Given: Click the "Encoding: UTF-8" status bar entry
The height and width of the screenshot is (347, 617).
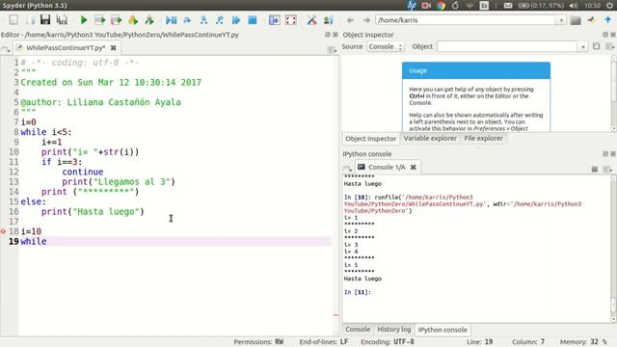Looking at the screenshot, I should click(x=388, y=342).
